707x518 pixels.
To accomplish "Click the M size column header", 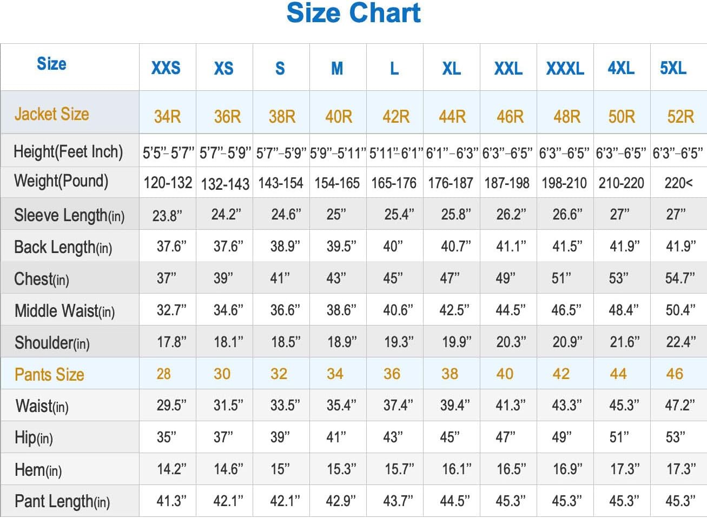I will click(337, 69).
